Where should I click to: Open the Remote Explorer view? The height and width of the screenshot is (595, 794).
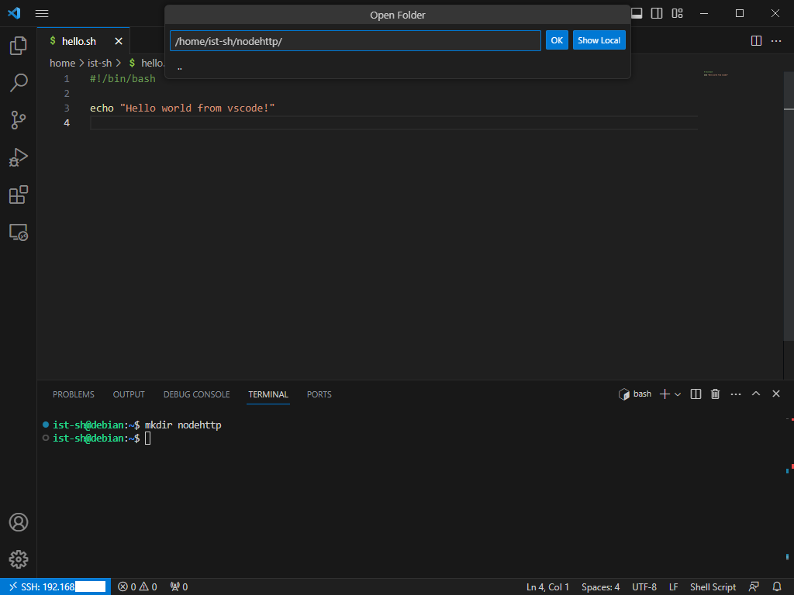click(18, 232)
